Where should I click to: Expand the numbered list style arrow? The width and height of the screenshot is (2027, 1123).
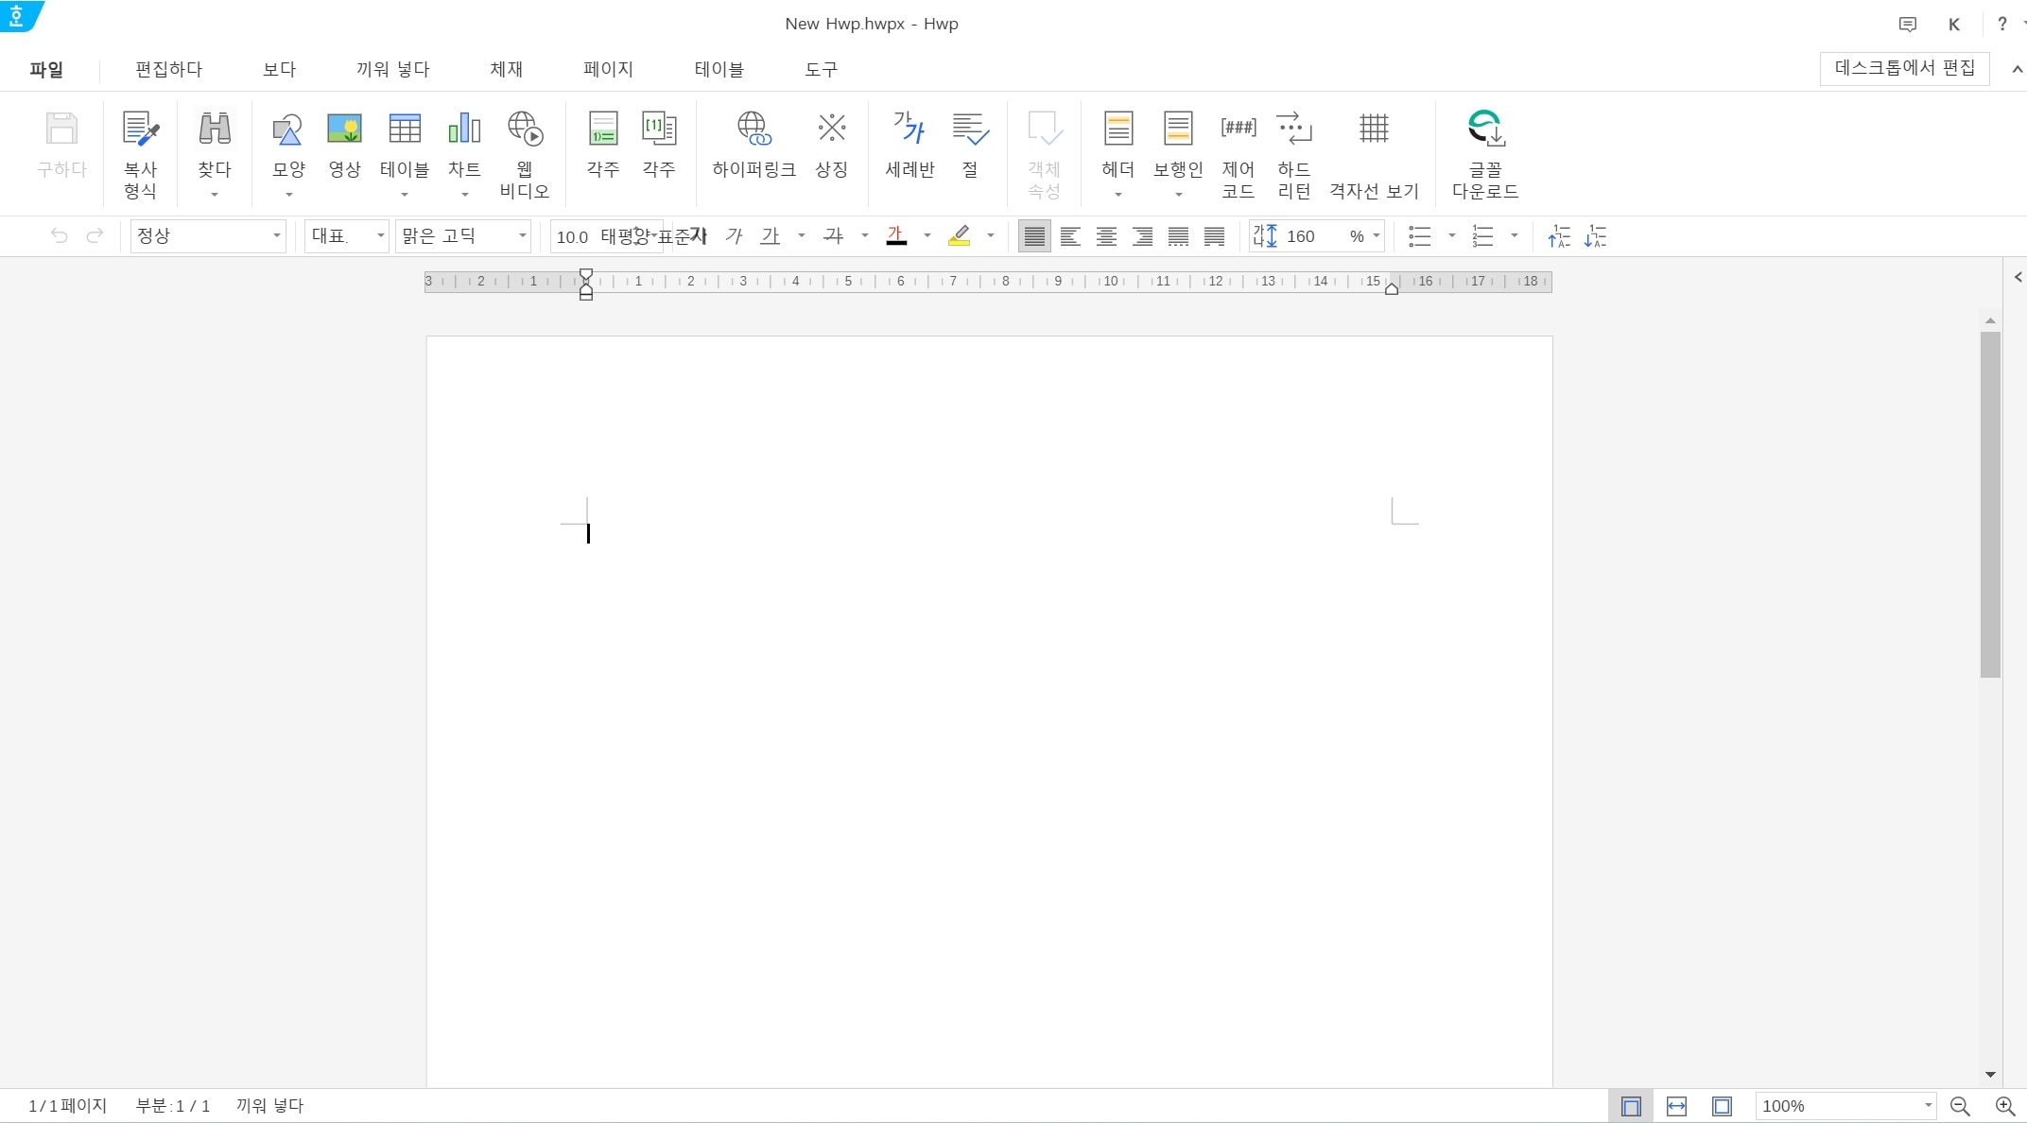pos(1515,236)
